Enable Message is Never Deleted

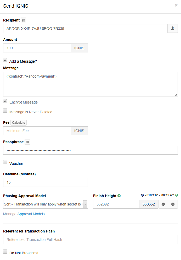click(5, 111)
